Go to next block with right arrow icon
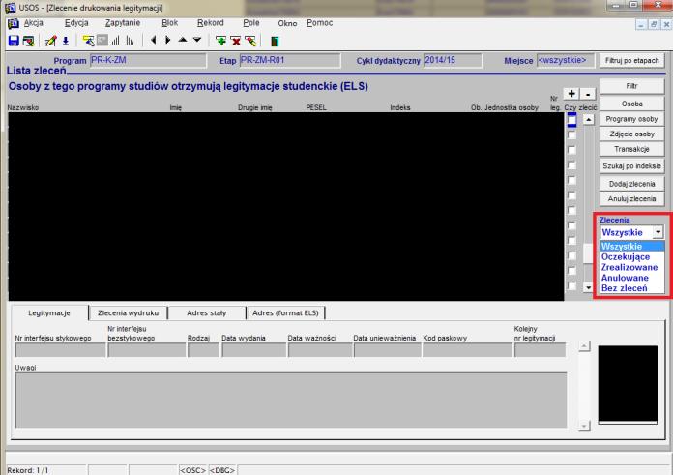 tap(168, 41)
